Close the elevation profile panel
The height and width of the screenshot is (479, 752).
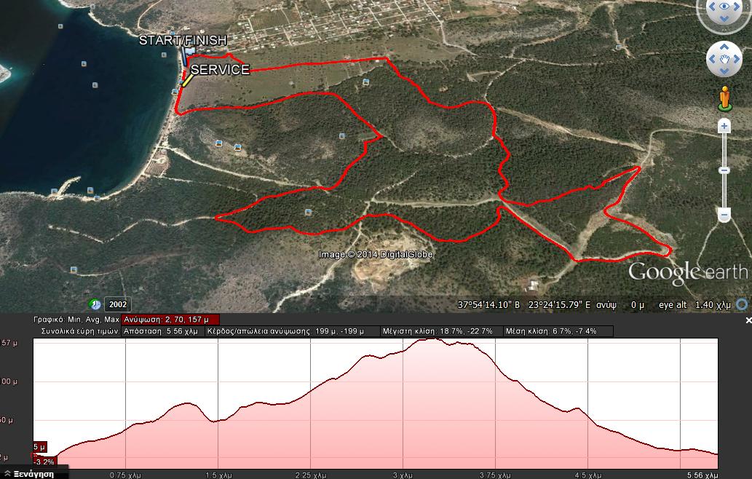[x=748, y=320]
